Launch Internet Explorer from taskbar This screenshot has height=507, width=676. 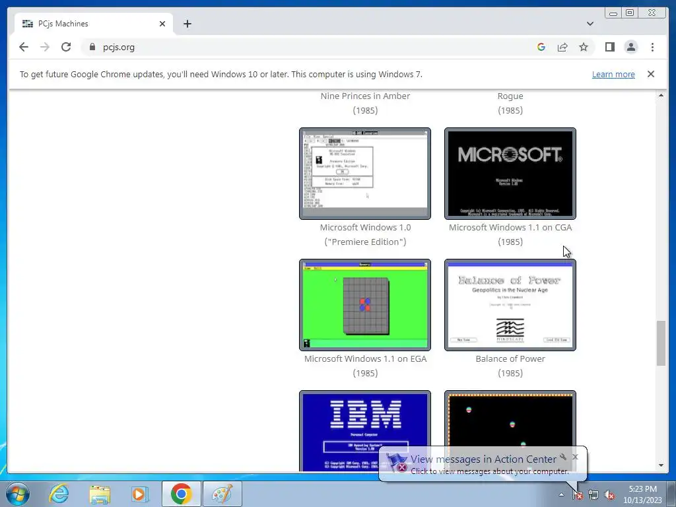(59, 494)
